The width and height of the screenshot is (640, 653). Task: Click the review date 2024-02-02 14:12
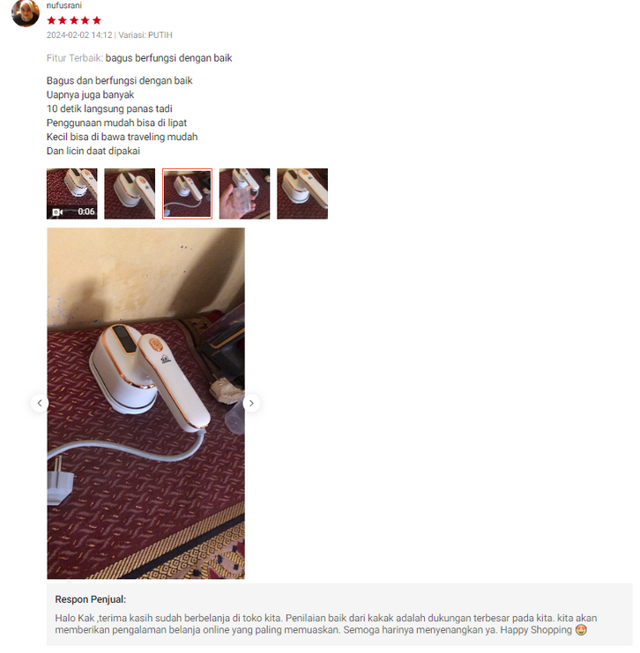click(79, 35)
